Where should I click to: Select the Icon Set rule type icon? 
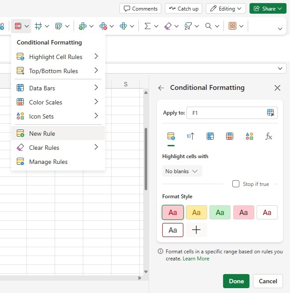point(249,136)
